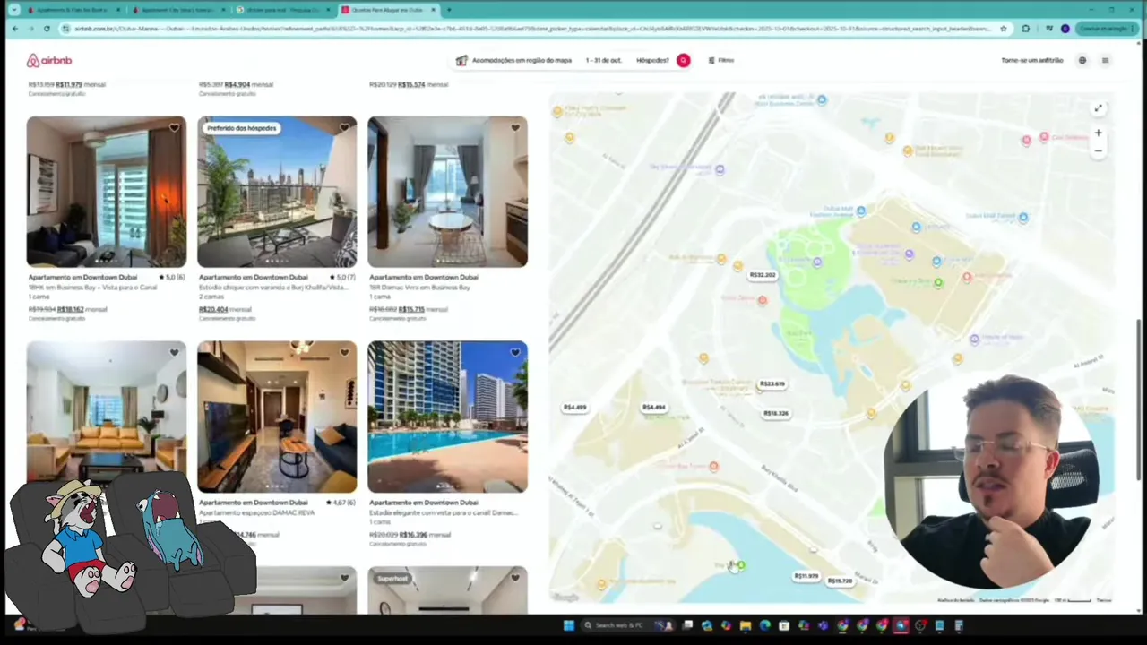This screenshot has height=645, width=1147.
Task: Favorite the Business Bay canal view apartment
Action: coord(174,127)
